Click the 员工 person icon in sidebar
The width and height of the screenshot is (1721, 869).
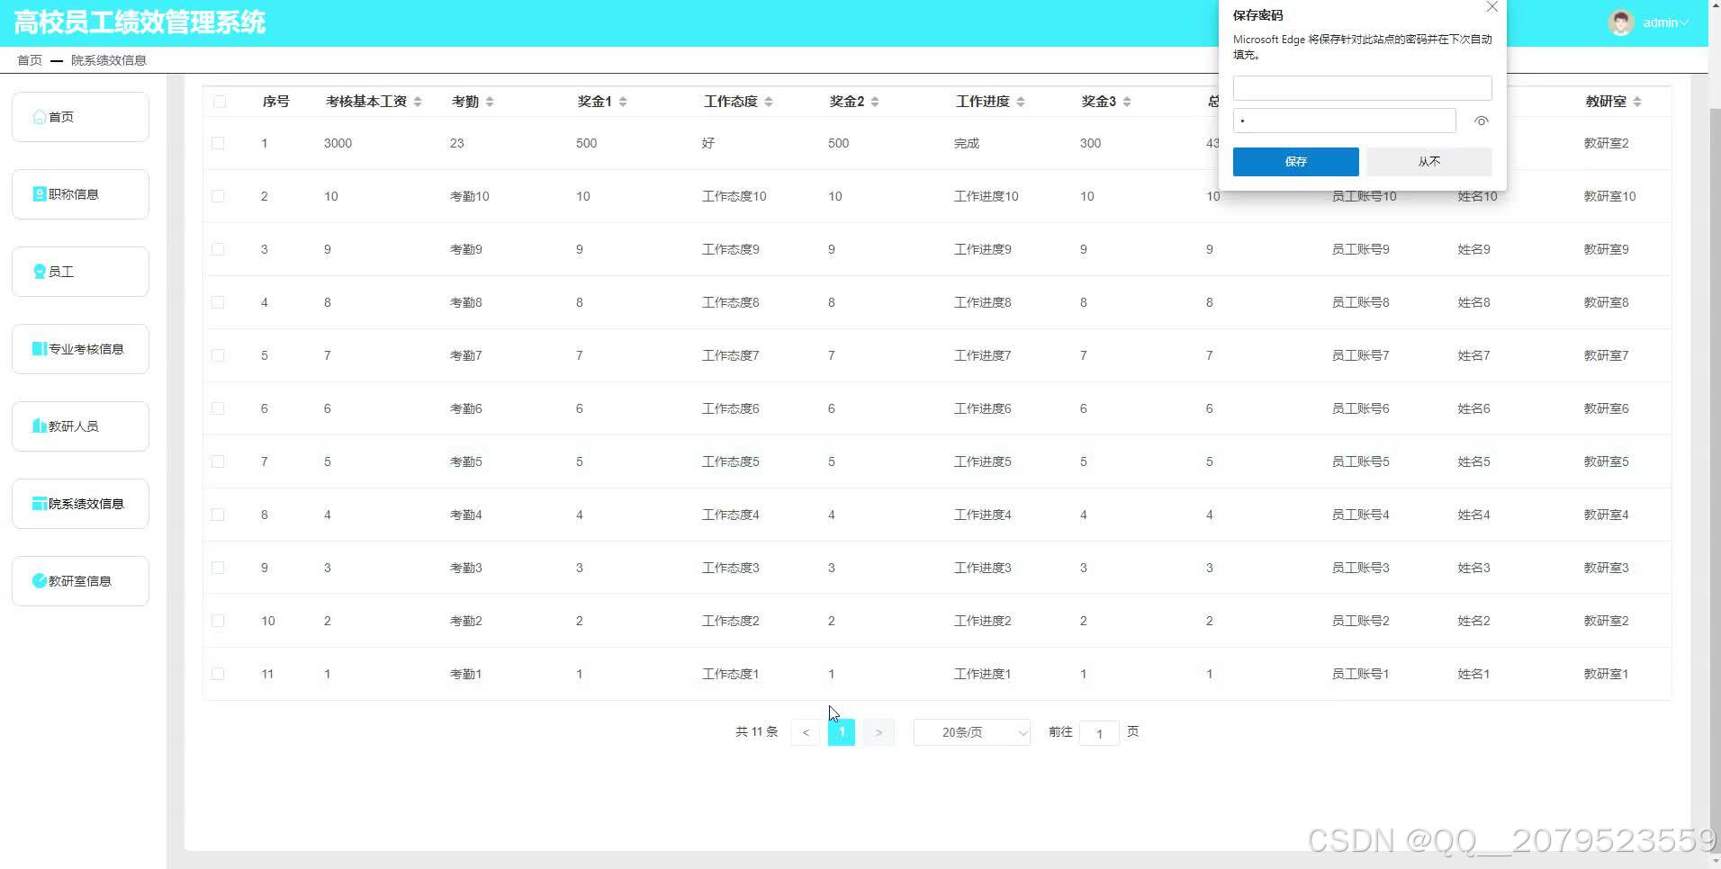pos(38,271)
